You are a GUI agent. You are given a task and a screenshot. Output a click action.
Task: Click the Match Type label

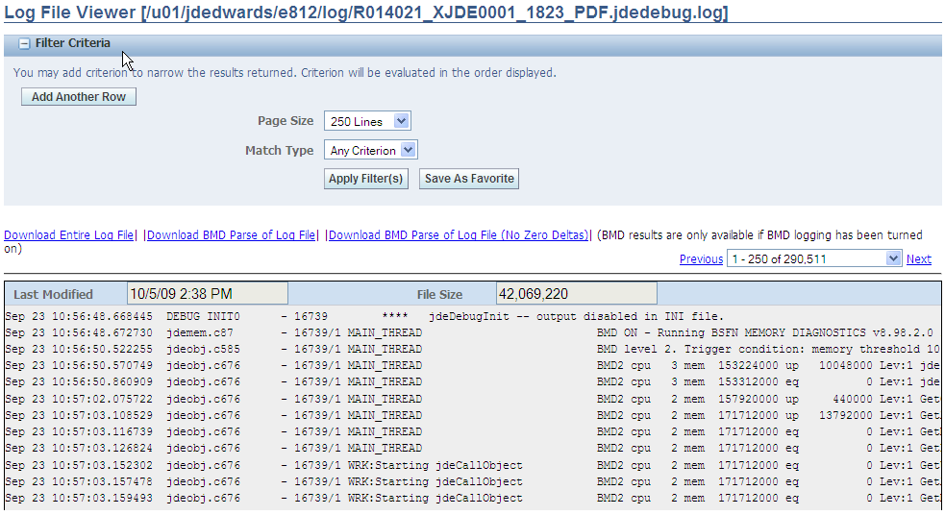[280, 151]
